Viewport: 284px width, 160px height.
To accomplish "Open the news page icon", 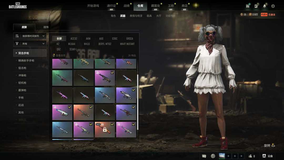I will (256, 6).
